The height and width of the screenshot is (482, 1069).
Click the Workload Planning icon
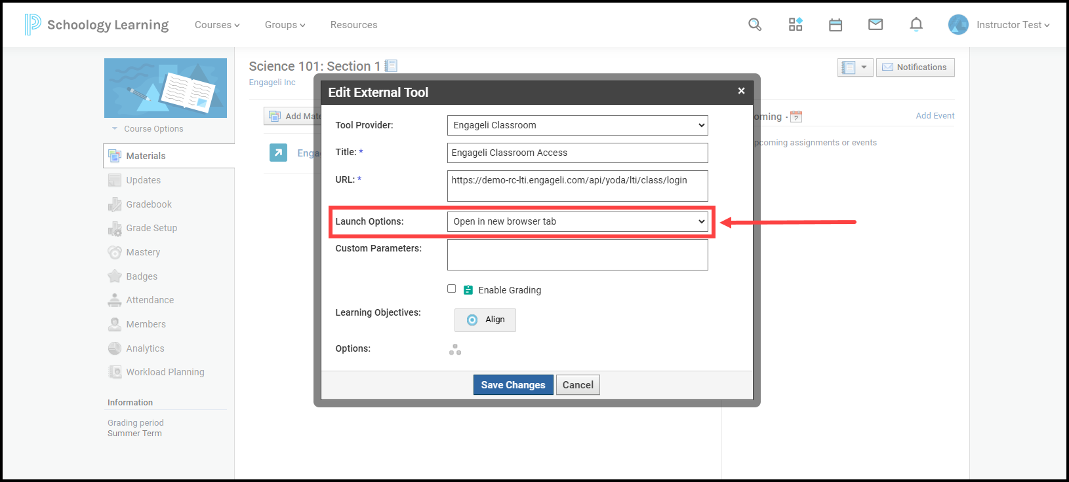click(x=115, y=372)
